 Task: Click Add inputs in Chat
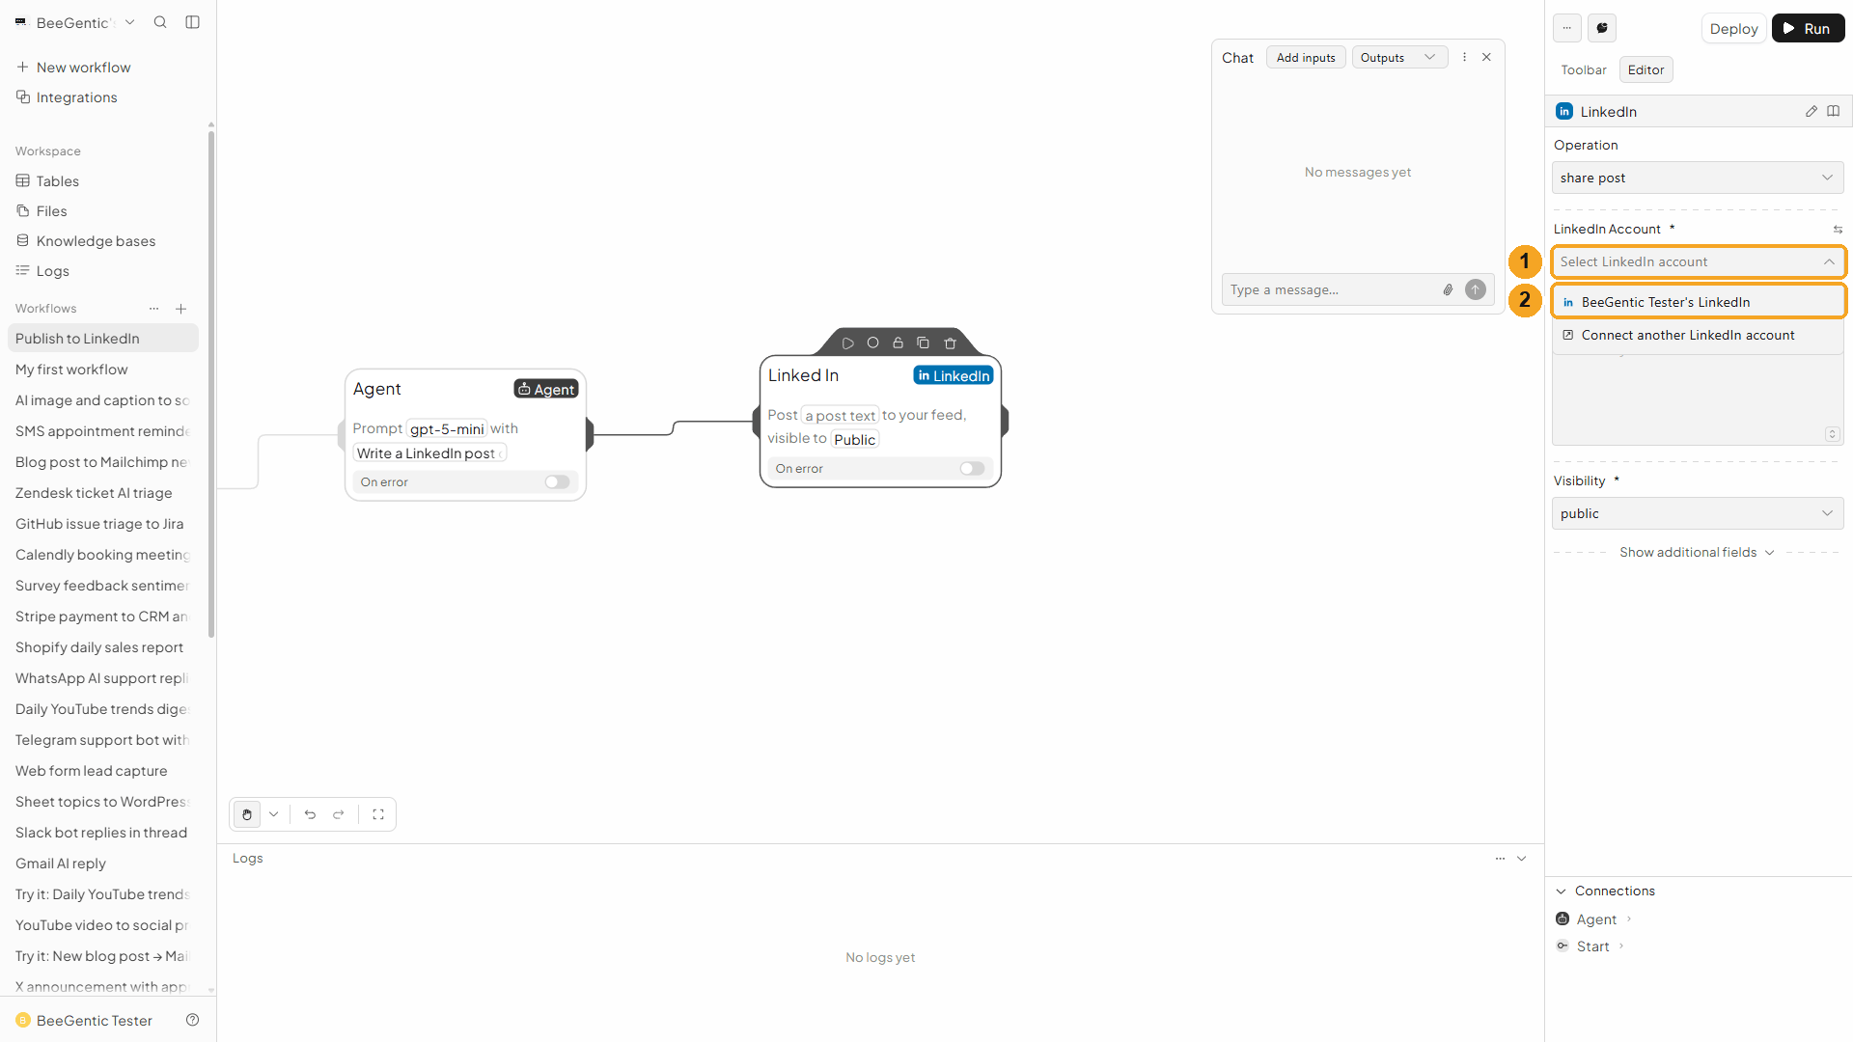pyautogui.click(x=1305, y=58)
